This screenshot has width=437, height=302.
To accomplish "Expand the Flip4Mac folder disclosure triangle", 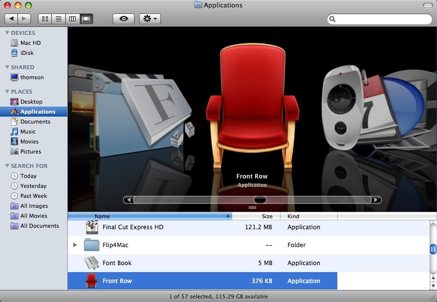I will pos(75,245).
